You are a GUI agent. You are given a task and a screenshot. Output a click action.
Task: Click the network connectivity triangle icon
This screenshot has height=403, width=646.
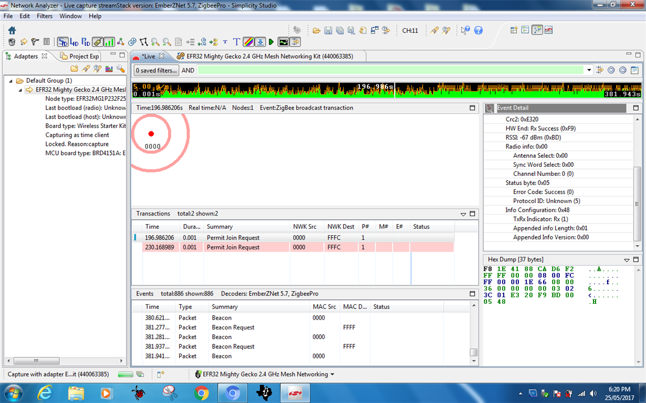point(121,42)
